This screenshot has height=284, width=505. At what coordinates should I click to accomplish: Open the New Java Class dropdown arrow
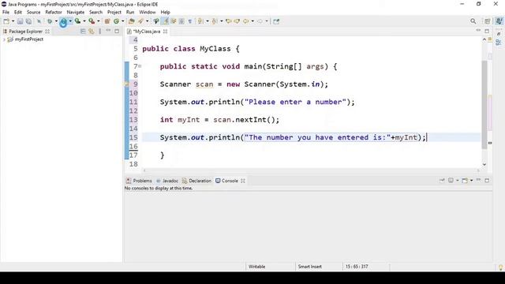[123, 21]
